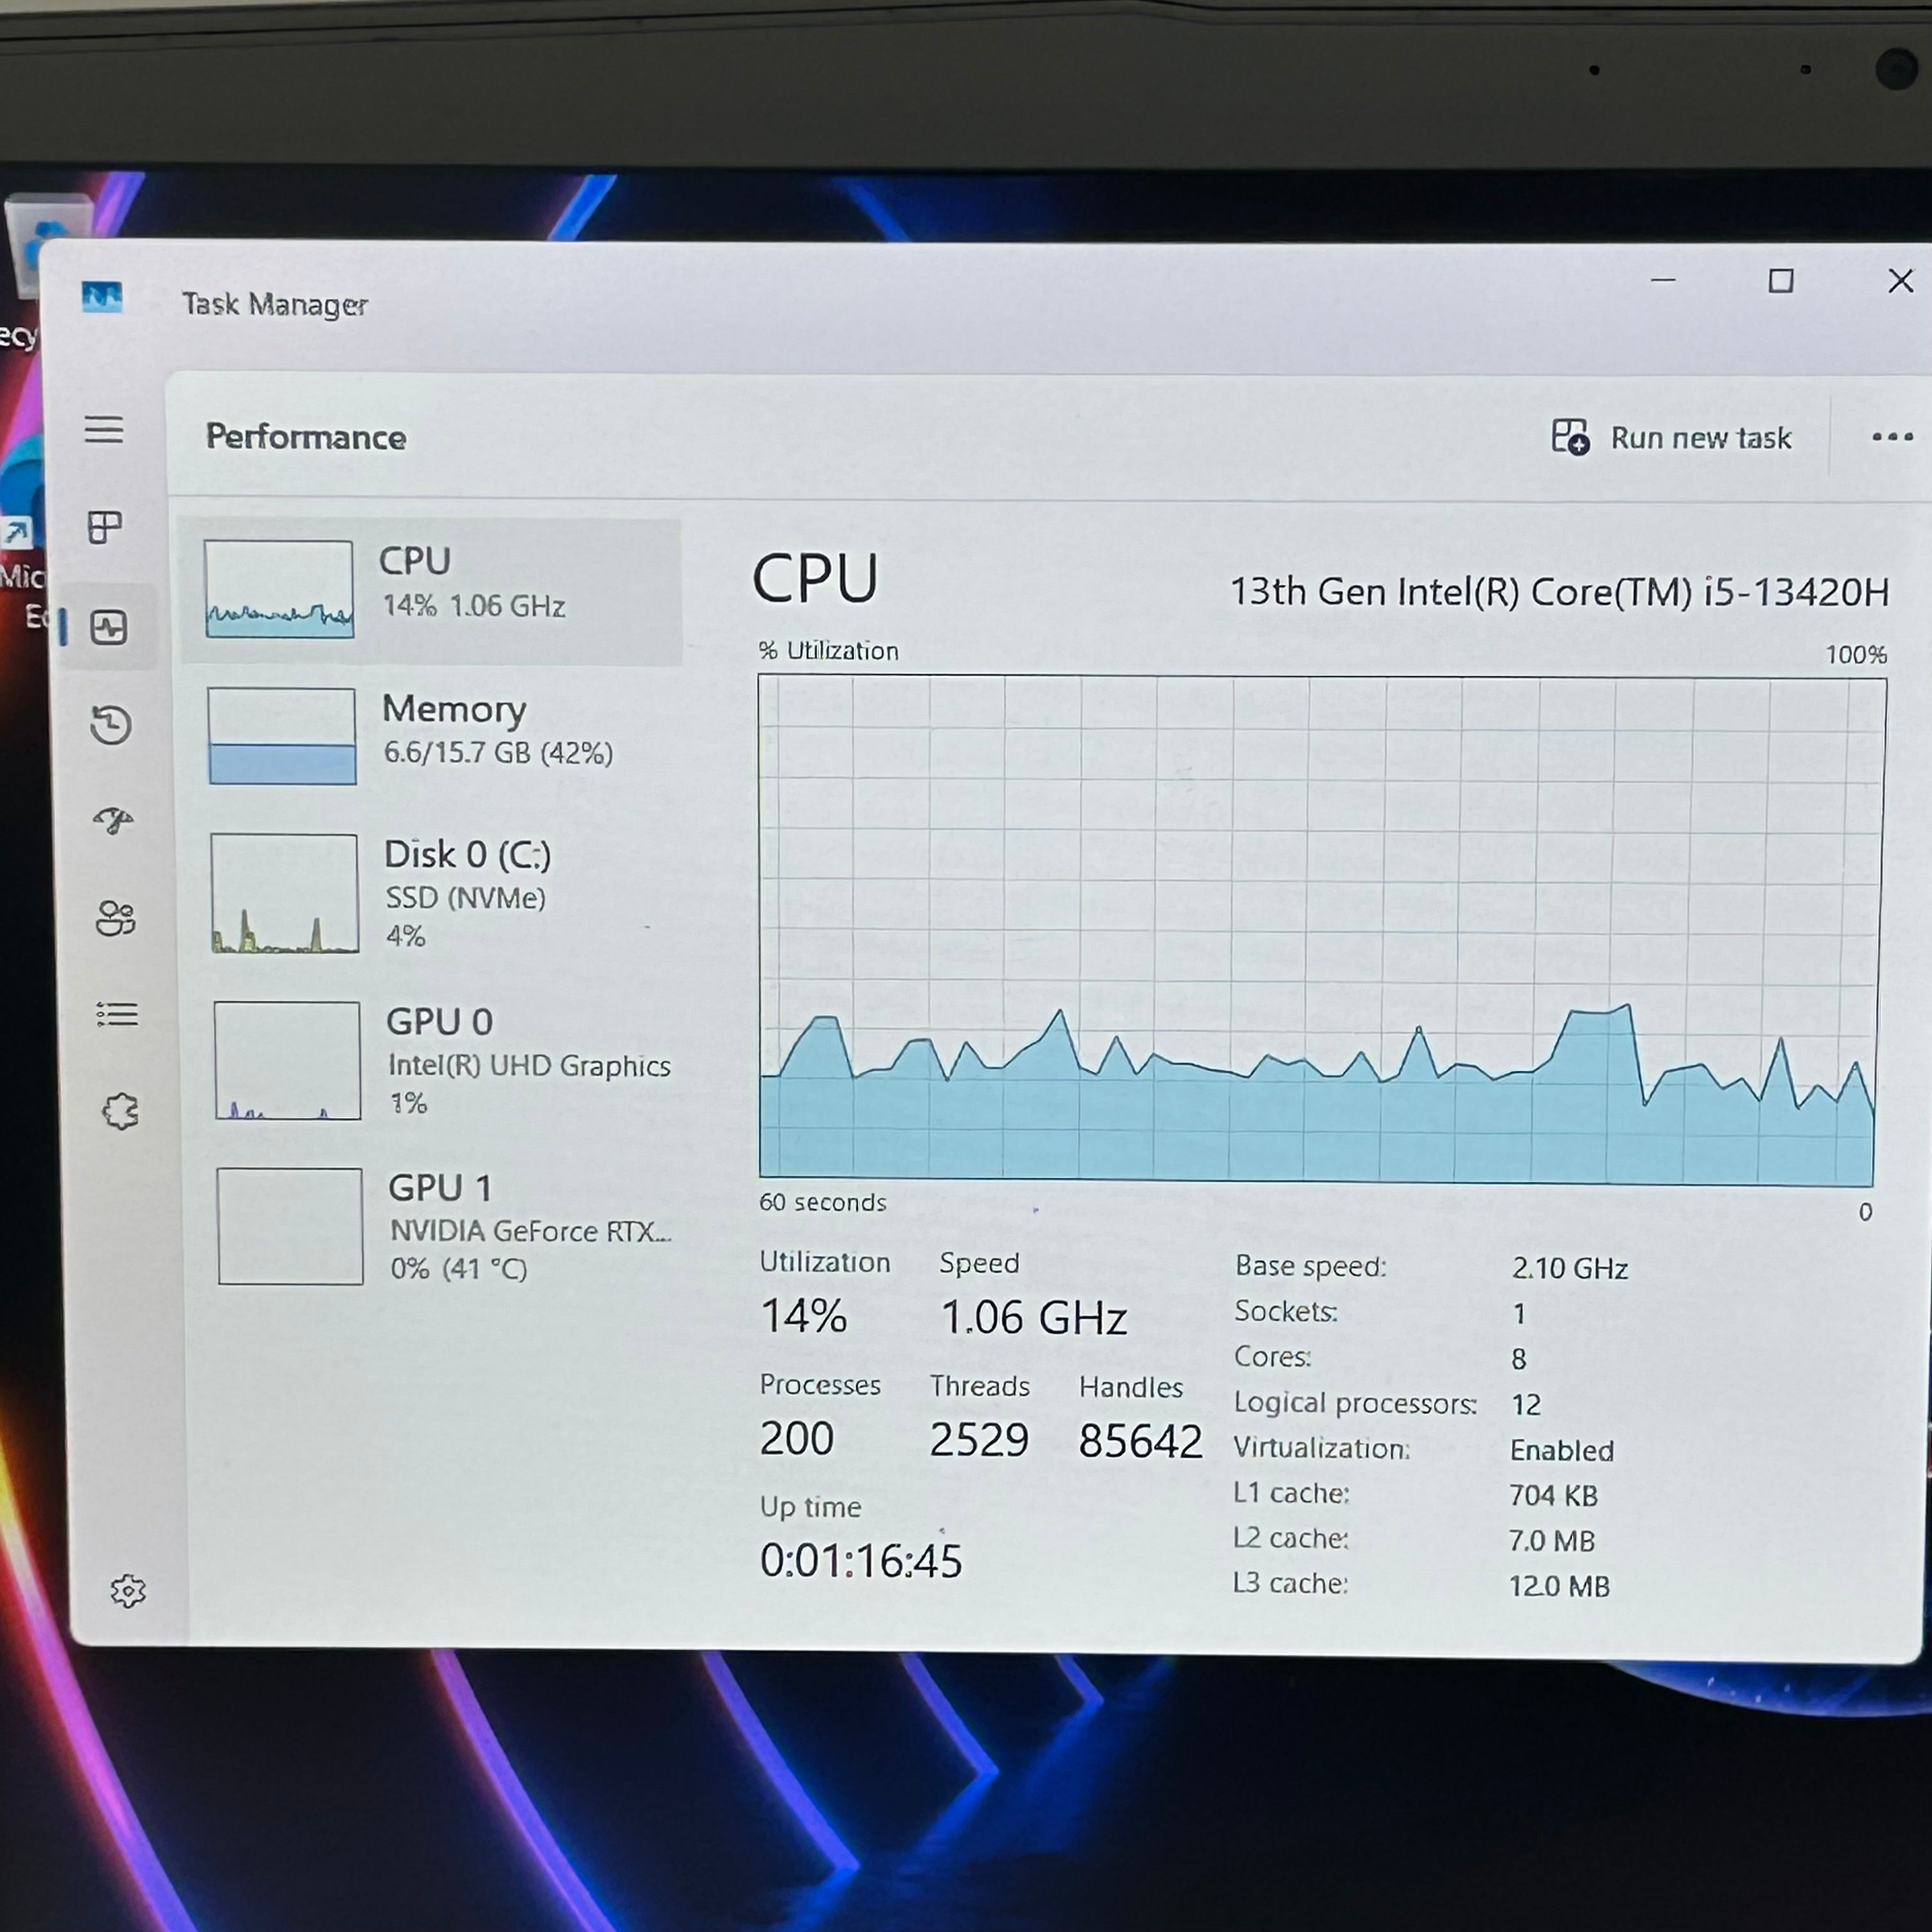Select the Performance page icon in sidebar
Screen dimensions: 1932x1932
(x=108, y=628)
